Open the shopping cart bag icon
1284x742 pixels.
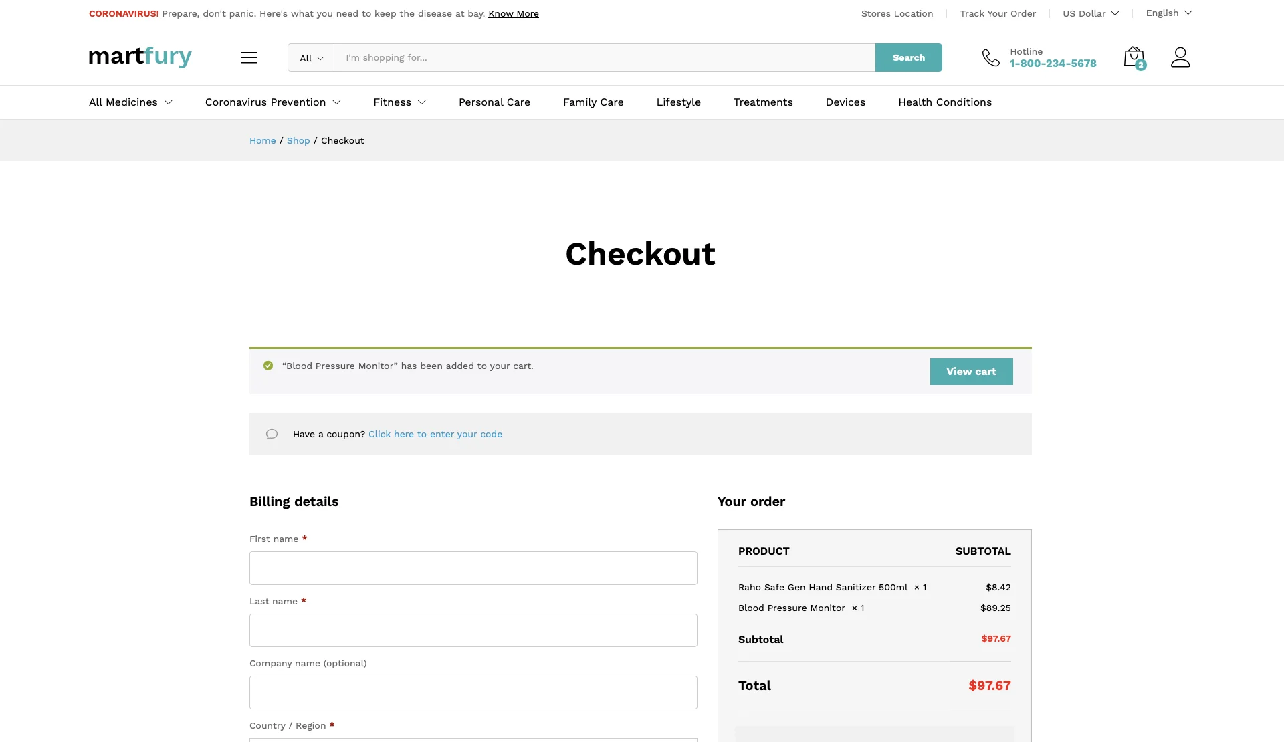click(1134, 57)
